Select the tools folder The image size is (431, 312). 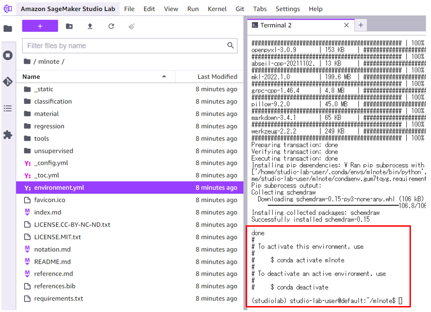130,138
